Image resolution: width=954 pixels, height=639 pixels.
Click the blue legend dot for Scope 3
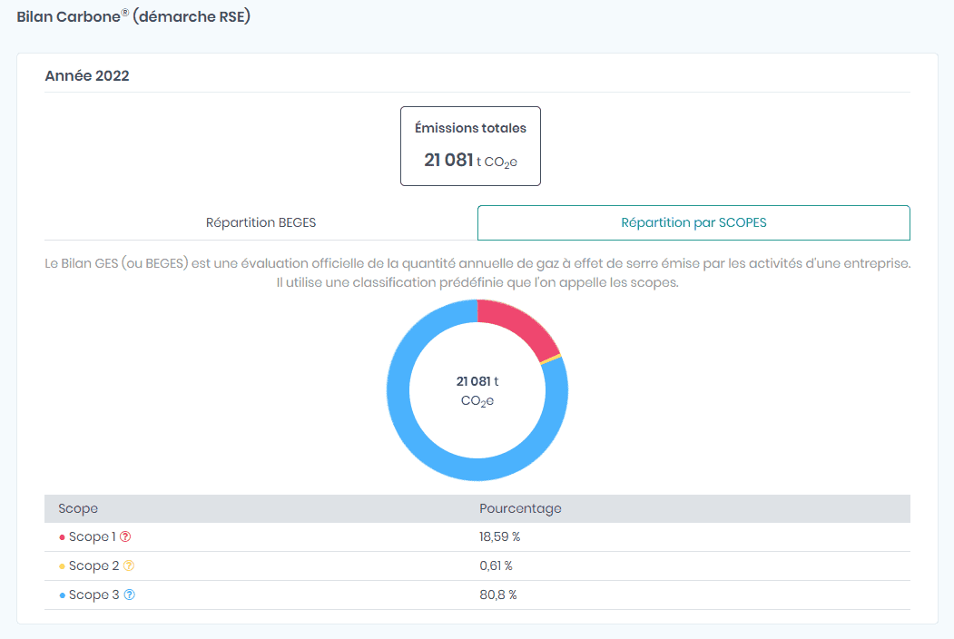tap(62, 595)
